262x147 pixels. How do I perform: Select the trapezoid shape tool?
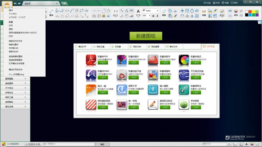77,16
